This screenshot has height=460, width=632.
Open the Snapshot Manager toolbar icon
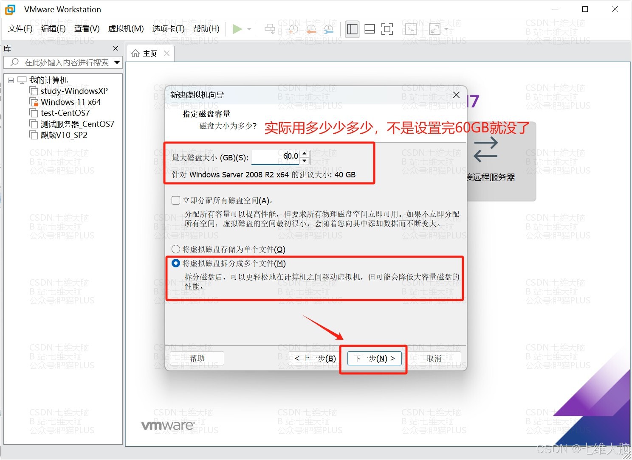(x=328, y=29)
